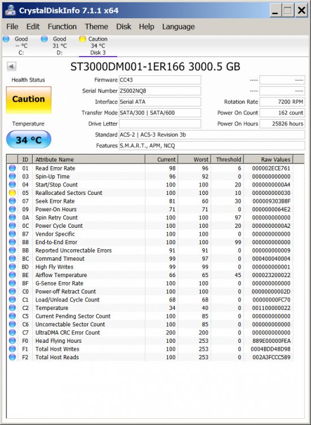This screenshot has height=425, width=311.
Task: Click raw value 000000000030
Action: click(271, 193)
